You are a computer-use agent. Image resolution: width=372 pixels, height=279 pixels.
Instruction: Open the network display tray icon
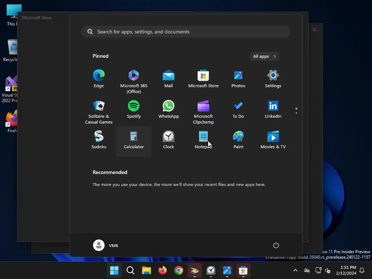(318, 270)
